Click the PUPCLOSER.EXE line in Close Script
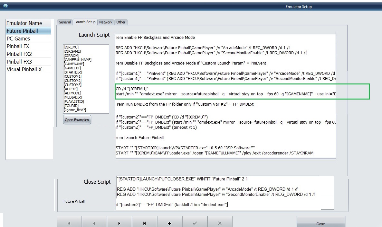Viewport: 382px width, 227px height. [x=182, y=179]
